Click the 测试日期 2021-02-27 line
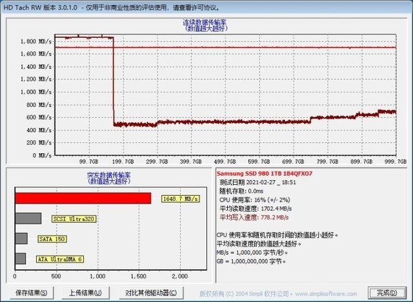Image resolution: width=413 pixels, height=302 pixels. pos(257,182)
